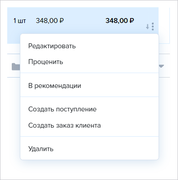Click the quantity value 1 шт
Viewport: 178px width, 180px height.
[x=19, y=21]
